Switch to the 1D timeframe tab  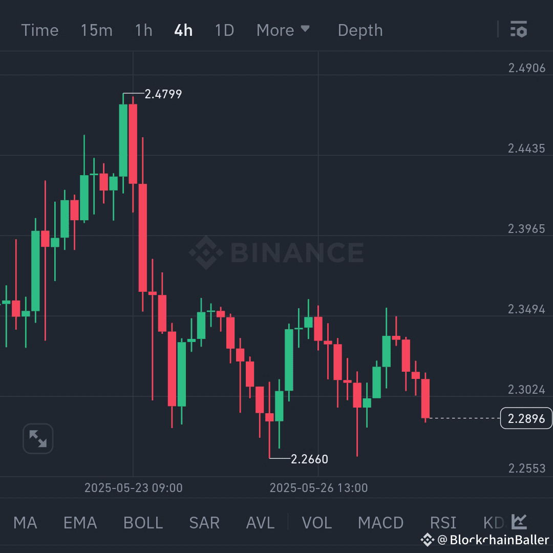pyautogui.click(x=224, y=30)
